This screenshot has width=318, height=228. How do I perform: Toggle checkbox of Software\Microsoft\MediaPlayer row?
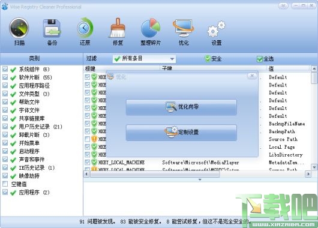click(88, 162)
